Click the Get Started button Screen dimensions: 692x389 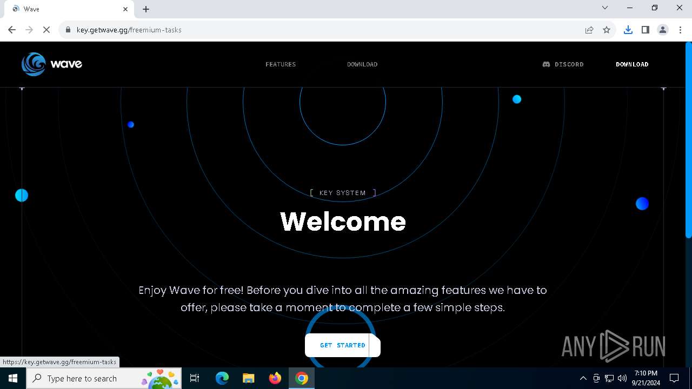point(343,345)
